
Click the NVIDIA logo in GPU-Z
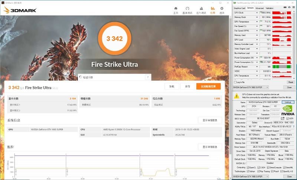pos(288,110)
